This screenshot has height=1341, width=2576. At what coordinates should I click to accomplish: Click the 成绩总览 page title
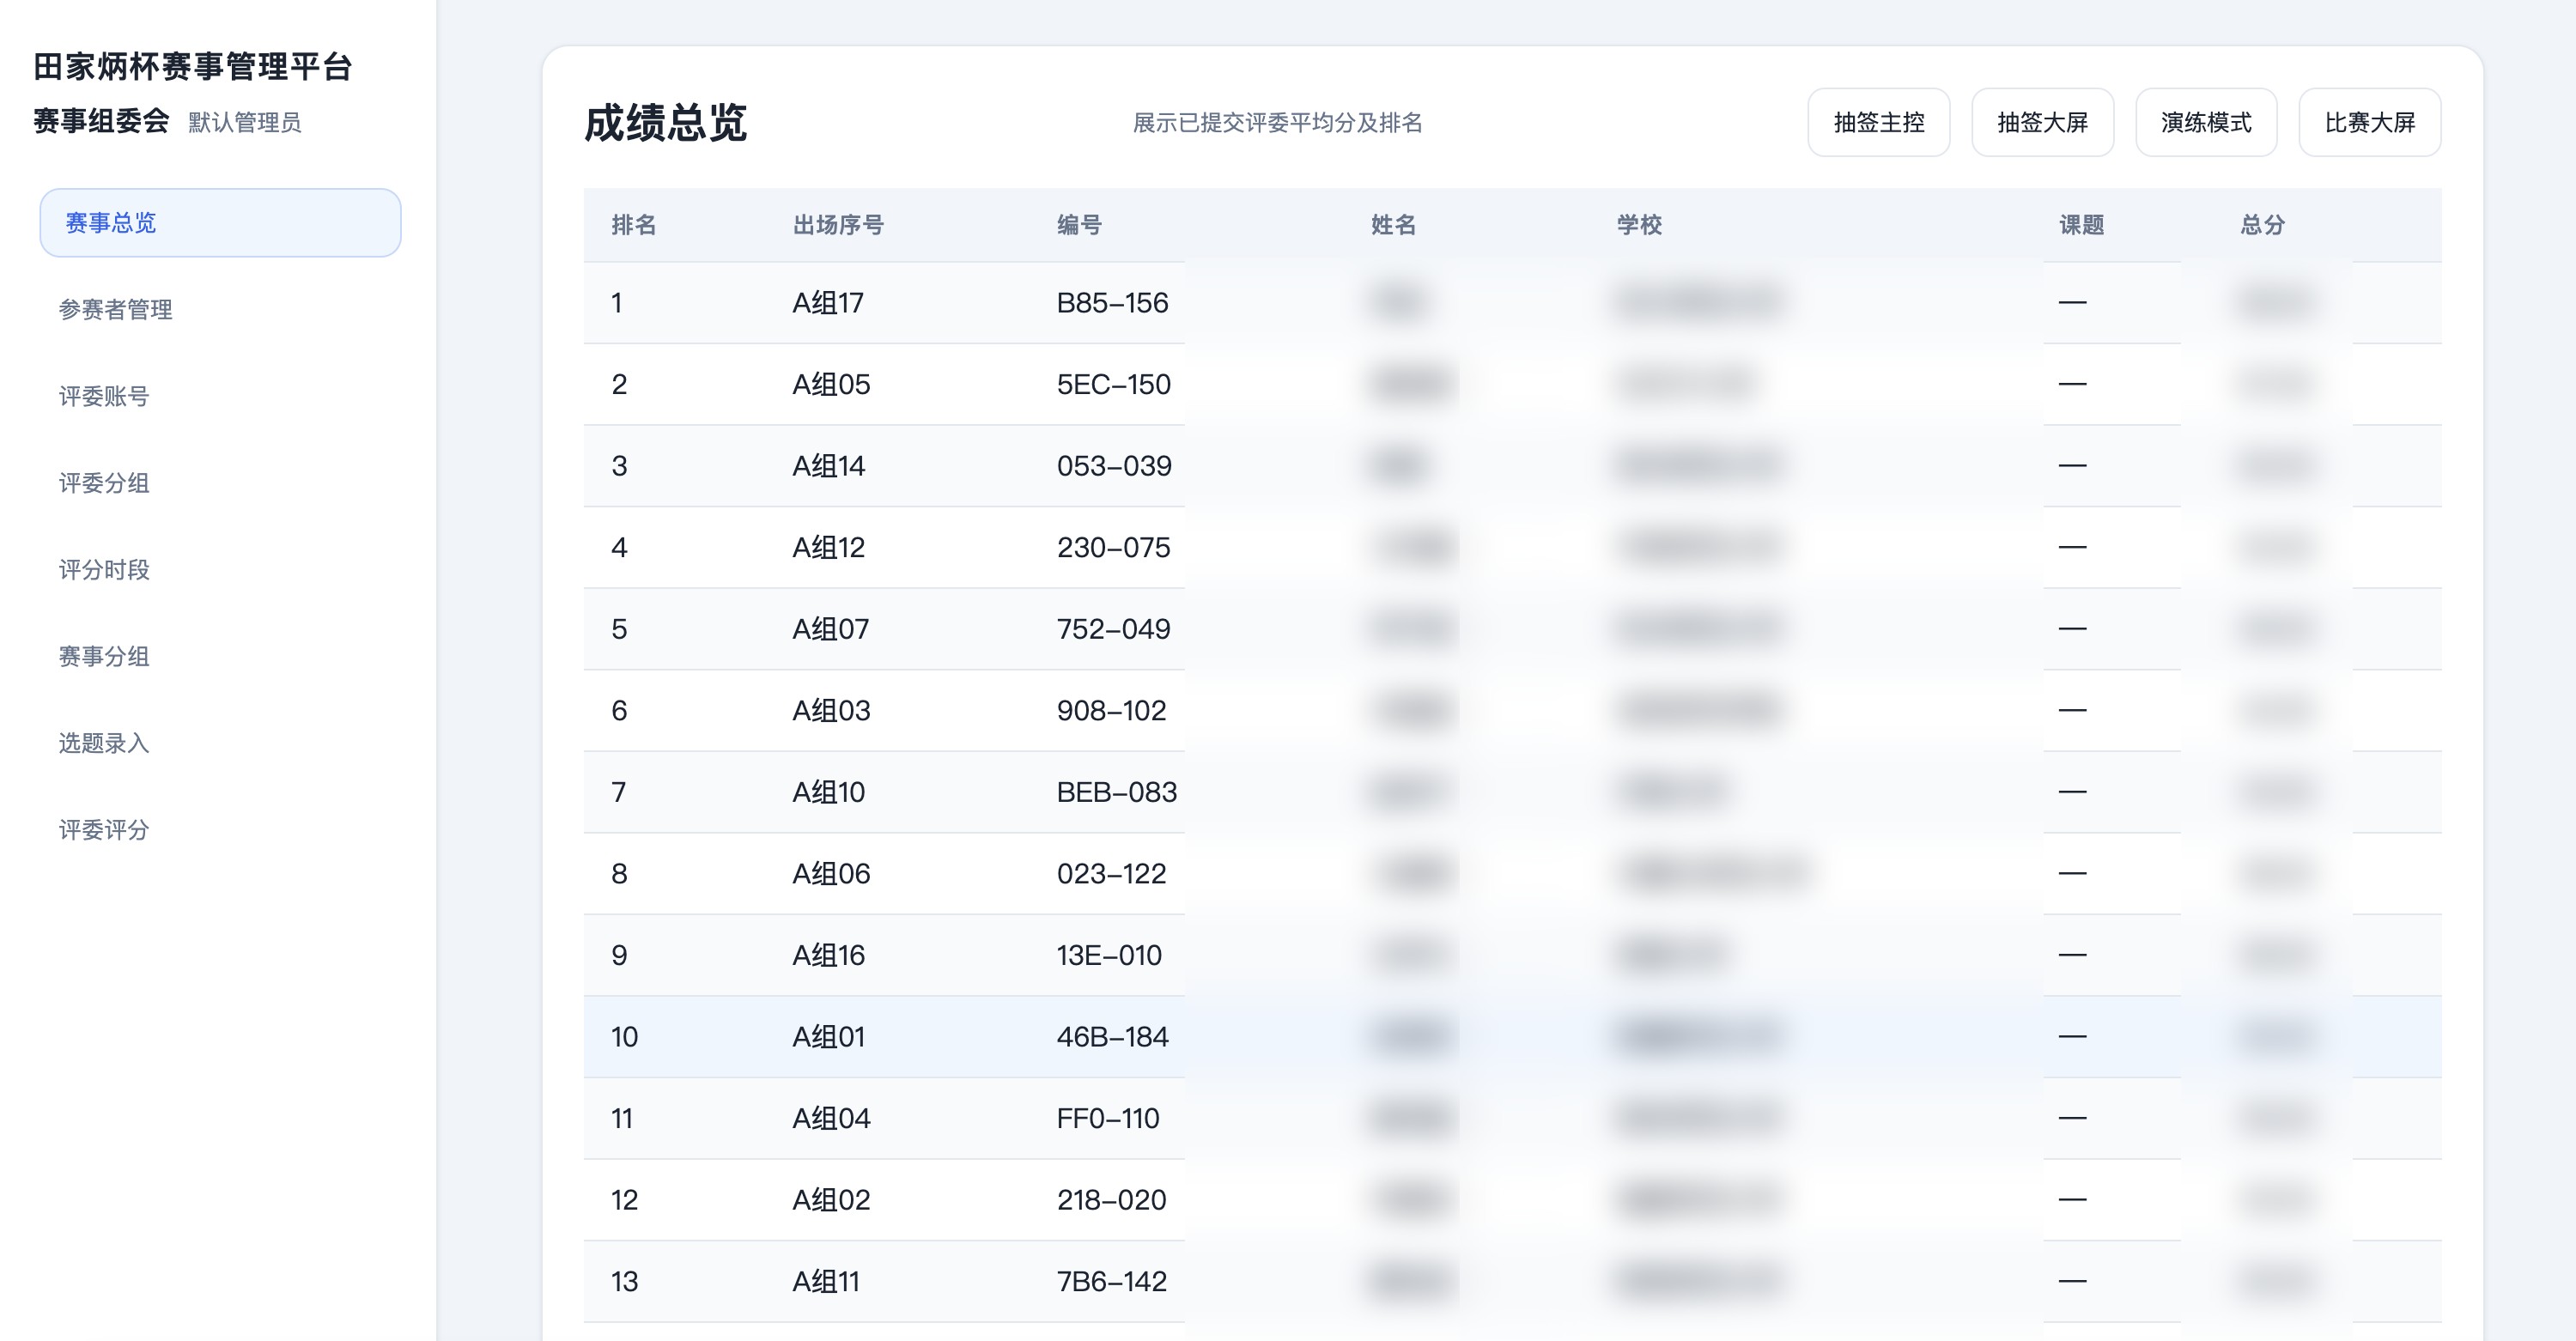pos(665,123)
